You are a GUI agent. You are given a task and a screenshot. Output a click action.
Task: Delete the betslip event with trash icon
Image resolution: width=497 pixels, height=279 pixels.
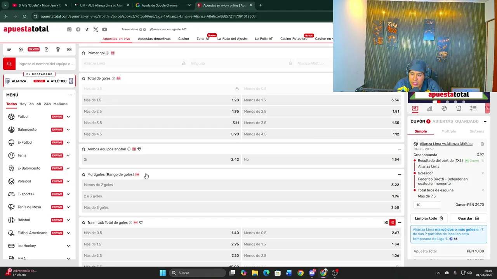click(482, 144)
